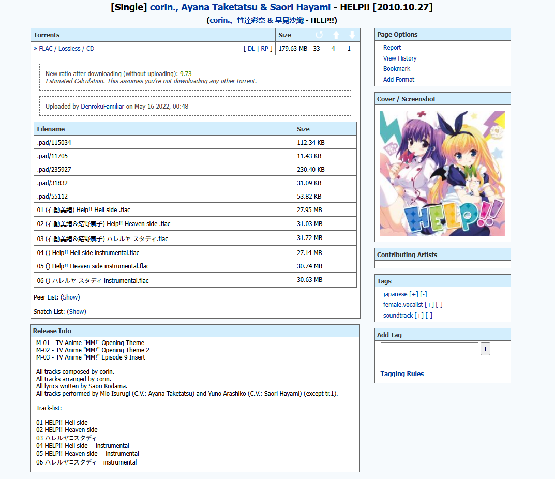Select the .pad/31832 filename row
Screen dimensions: 555x479
pyautogui.click(x=196, y=183)
